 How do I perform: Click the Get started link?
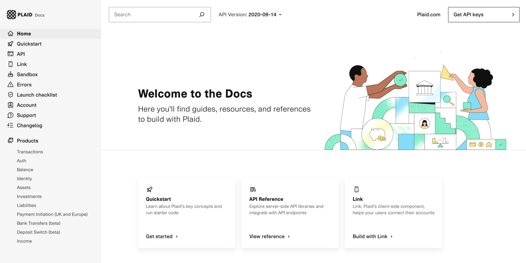pyautogui.click(x=160, y=236)
